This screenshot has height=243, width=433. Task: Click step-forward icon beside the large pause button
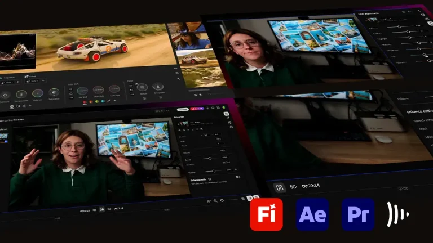tap(293, 187)
